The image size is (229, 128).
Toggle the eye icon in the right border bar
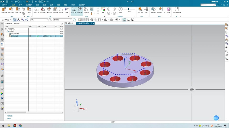tap(227, 47)
